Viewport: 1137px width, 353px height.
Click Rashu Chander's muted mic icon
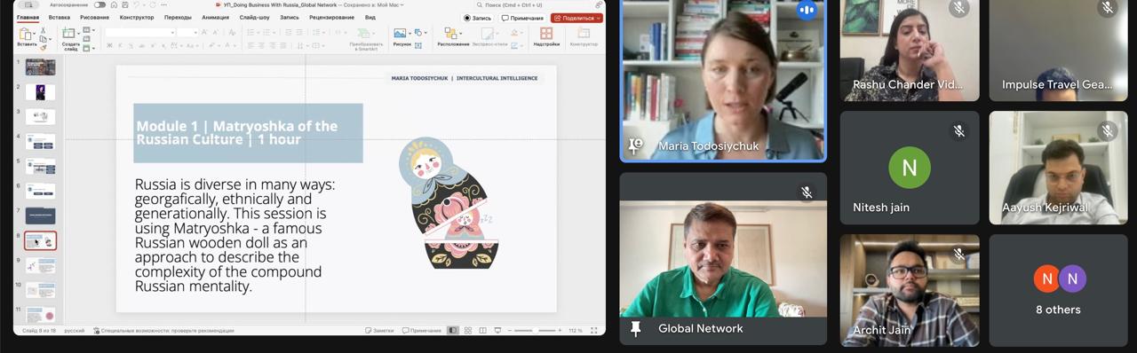[x=958, y=8]
